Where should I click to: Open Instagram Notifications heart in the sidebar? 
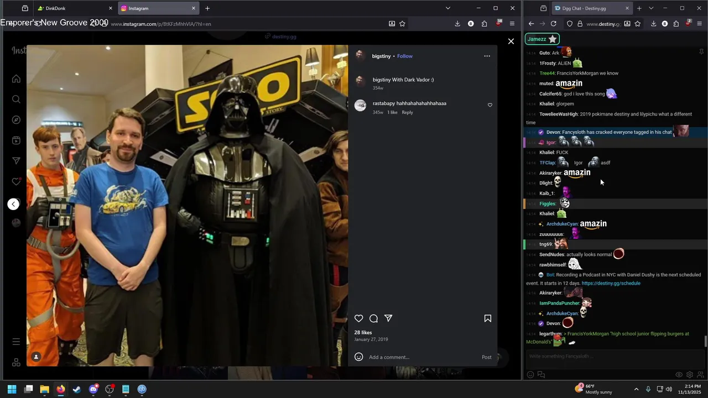(x=16, y=181)
